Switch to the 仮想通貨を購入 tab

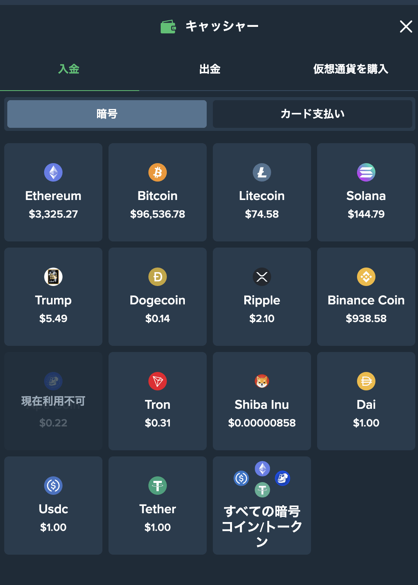351,69
